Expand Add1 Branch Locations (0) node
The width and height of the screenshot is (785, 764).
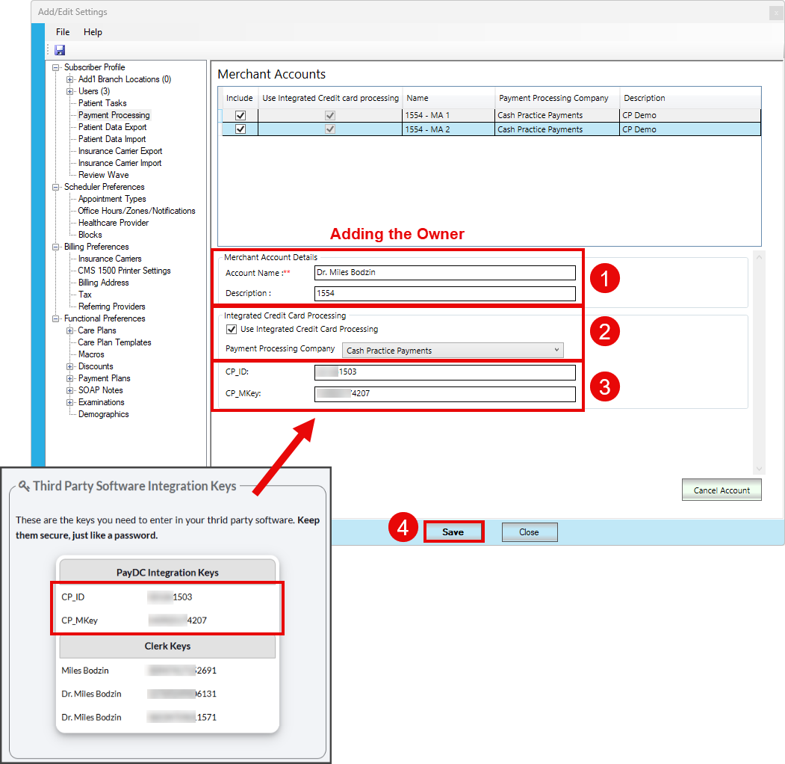pos(69,80)
